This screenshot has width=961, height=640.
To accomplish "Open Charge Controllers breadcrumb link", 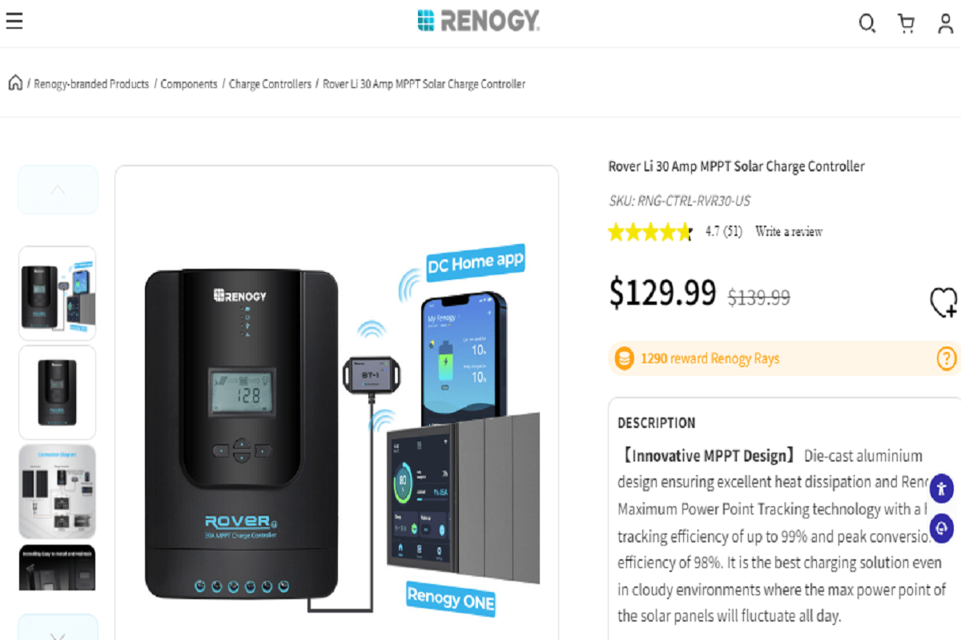I will point(270,84).
